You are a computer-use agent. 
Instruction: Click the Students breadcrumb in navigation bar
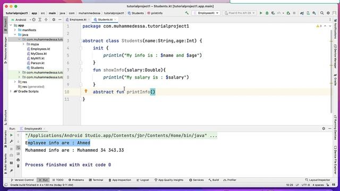[136, 13]
